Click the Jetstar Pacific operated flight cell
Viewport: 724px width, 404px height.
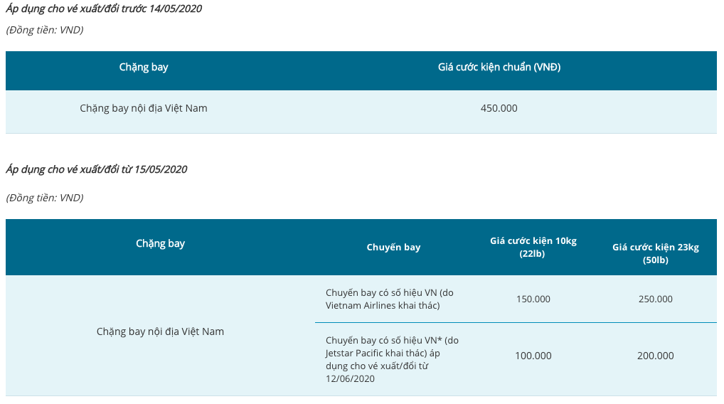pyautogui.click(x=392, y=360)
